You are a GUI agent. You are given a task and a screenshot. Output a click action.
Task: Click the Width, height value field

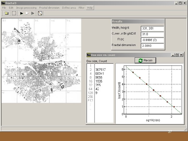(152, 28)
